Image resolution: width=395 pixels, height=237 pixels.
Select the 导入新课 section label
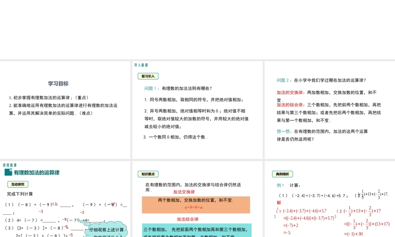click(x=142, y=66)
